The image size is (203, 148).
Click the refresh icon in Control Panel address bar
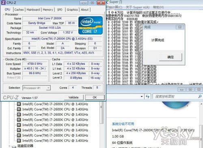pyautogui.click(x=147, y=97)
